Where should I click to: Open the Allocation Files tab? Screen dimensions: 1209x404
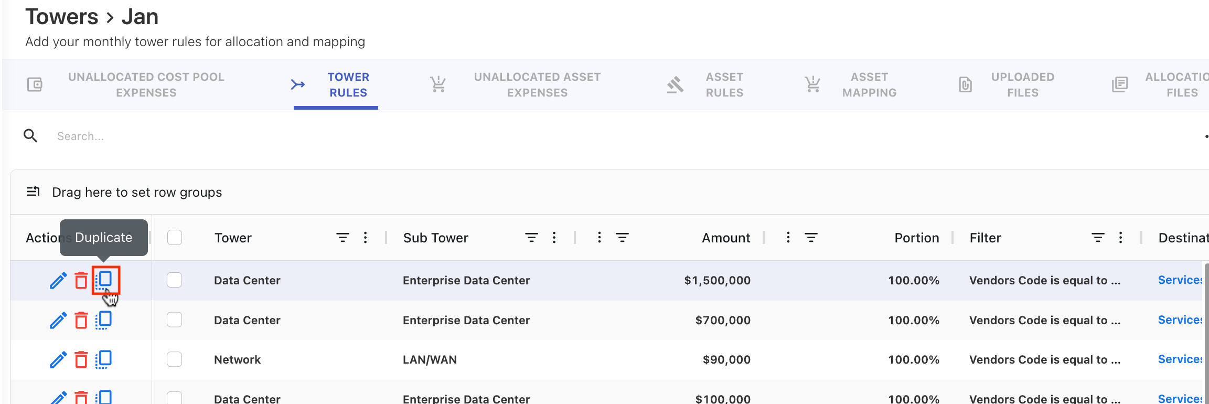click(1177, 84)
